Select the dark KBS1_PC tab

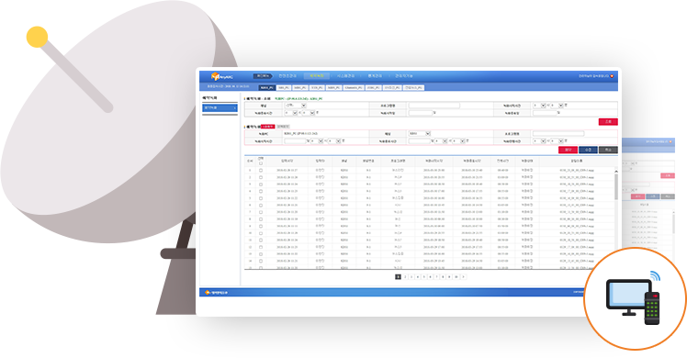[267, 87]
